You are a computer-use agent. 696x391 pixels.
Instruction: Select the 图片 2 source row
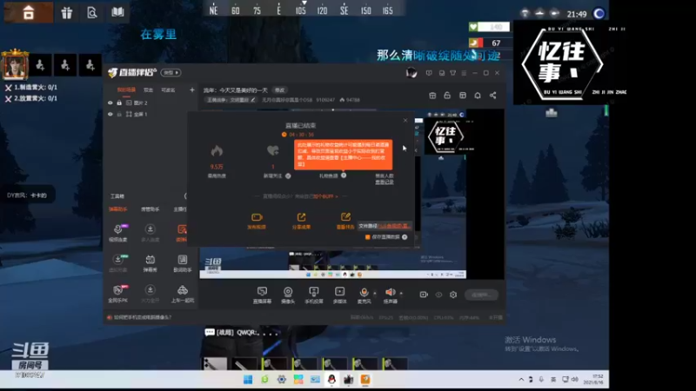(150, 103)
